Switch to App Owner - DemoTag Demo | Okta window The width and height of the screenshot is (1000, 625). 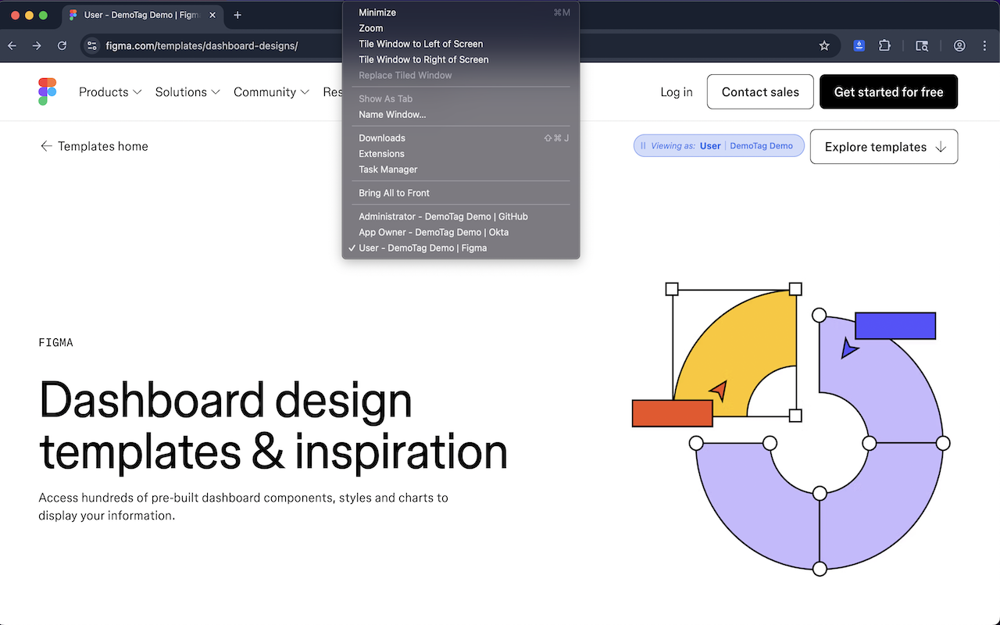click(461, 232)
